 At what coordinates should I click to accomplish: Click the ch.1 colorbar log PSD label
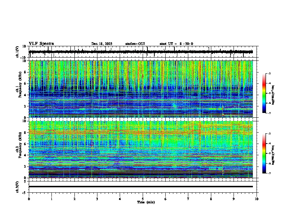273,95
